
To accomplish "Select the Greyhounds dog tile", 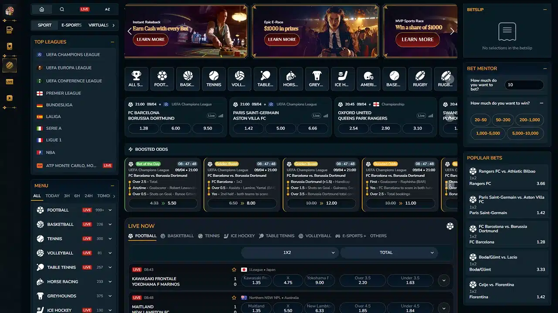I will click(316, 79).
